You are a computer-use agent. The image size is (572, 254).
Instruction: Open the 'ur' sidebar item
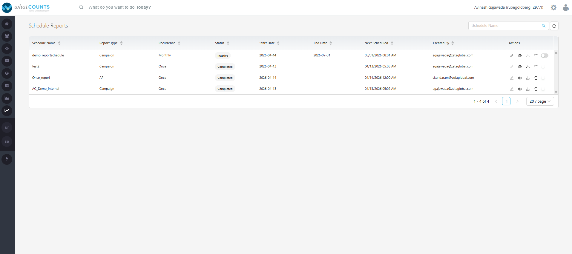tap(7, 127)
